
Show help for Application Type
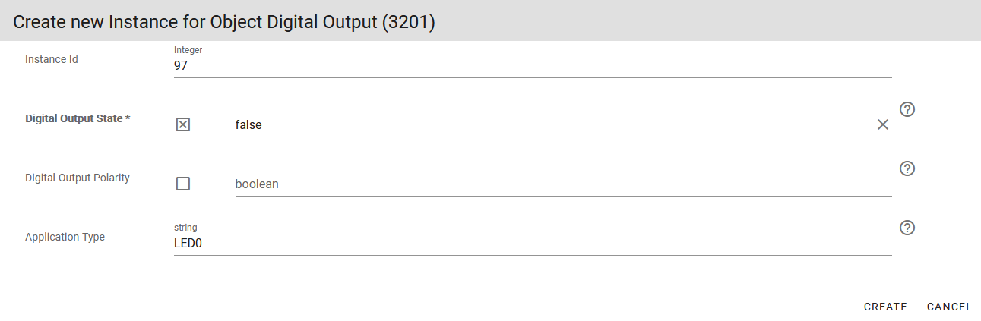pyautogui.click(x=907, y=228)
